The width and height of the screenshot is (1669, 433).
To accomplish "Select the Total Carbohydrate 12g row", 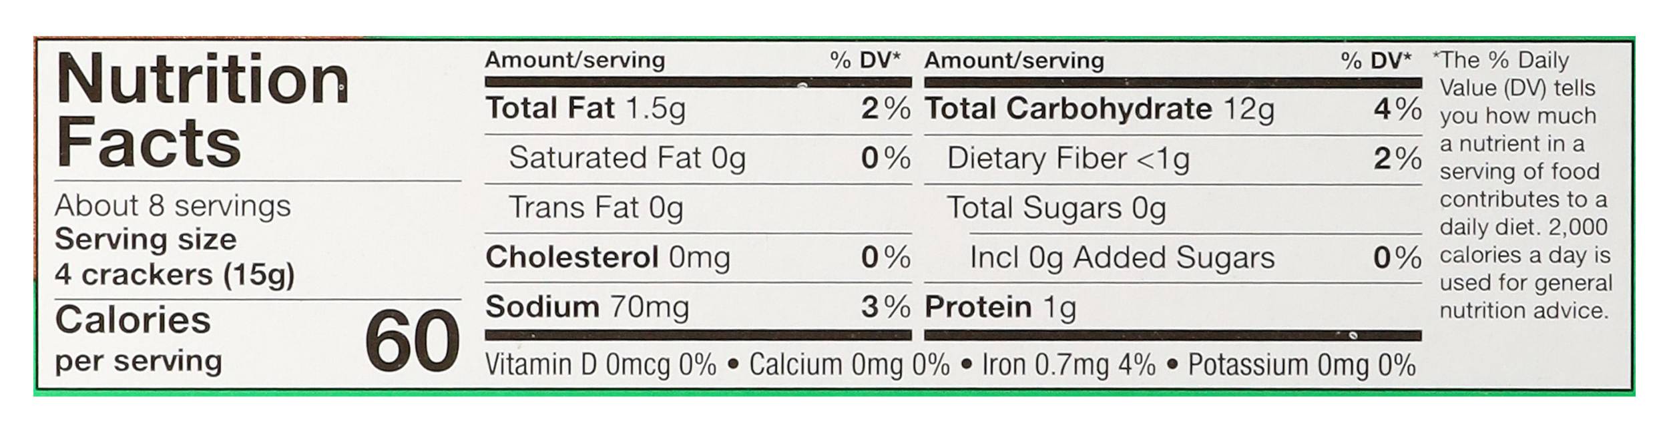I will [1173, 109].
